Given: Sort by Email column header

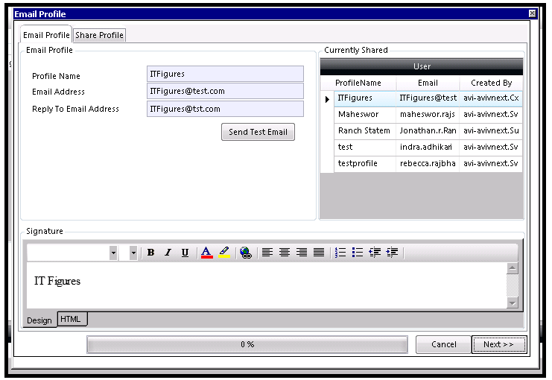Looking at the screenshot, I should click(428, 83).
